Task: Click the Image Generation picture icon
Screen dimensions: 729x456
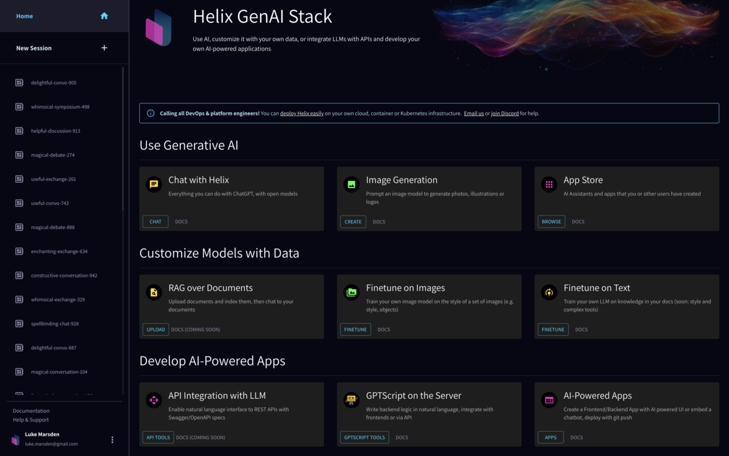Action: click(351, 183)
